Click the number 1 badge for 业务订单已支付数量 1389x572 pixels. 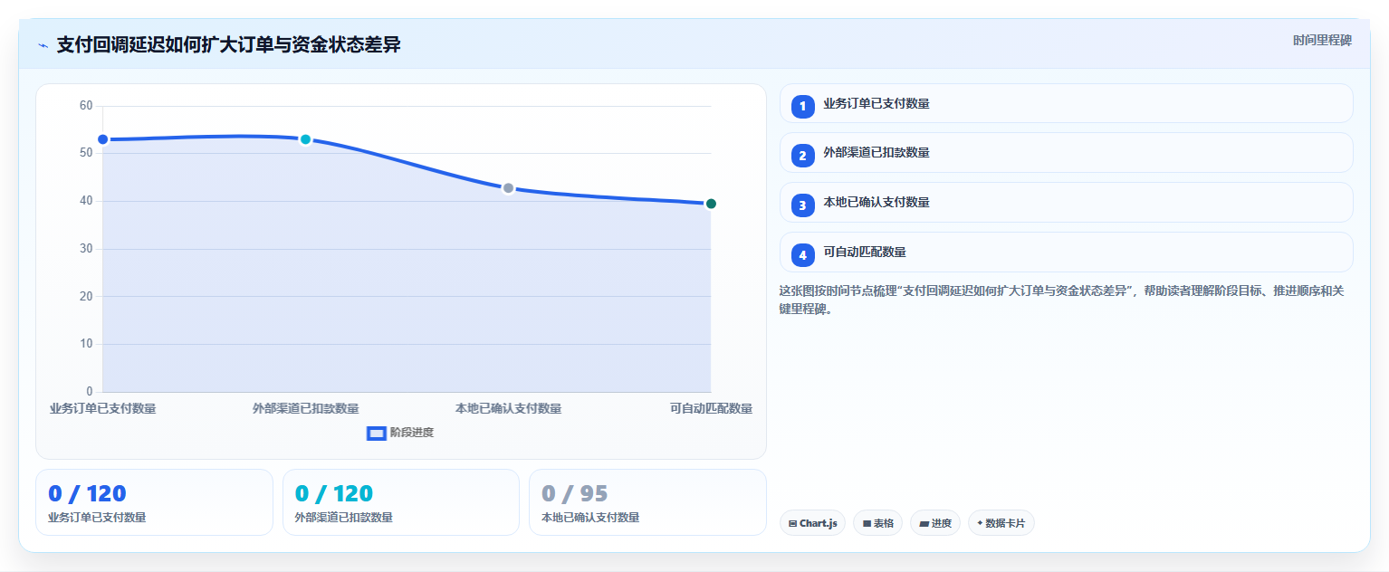point(802,106)
